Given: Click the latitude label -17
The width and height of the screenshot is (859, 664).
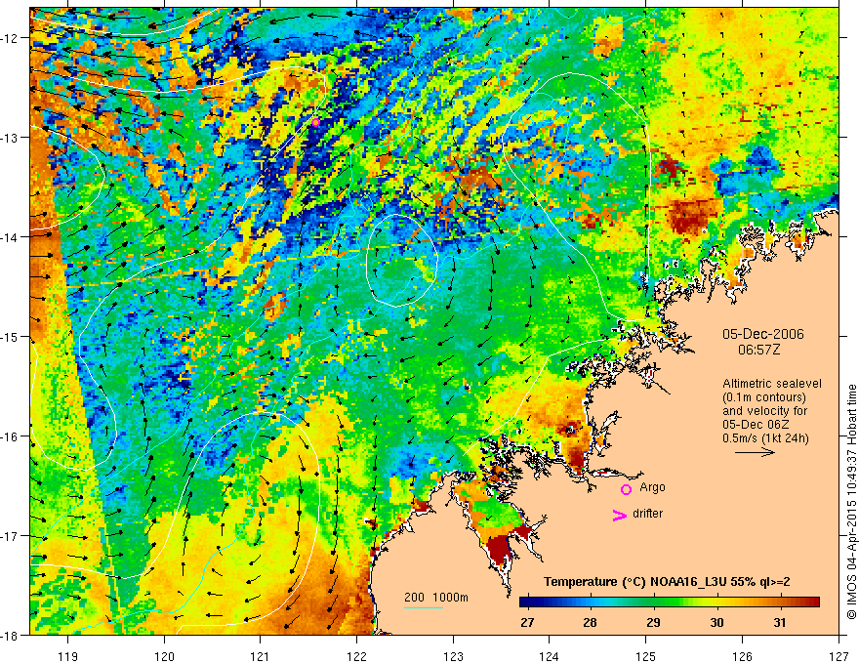Looking at the screenshot, I should click(12, 535).
